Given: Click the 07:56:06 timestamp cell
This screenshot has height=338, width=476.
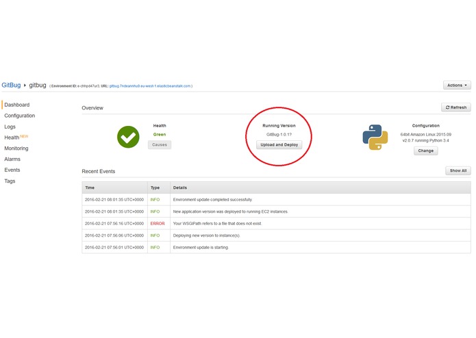Looking at the screenshot, I should [x=114, y=235].
